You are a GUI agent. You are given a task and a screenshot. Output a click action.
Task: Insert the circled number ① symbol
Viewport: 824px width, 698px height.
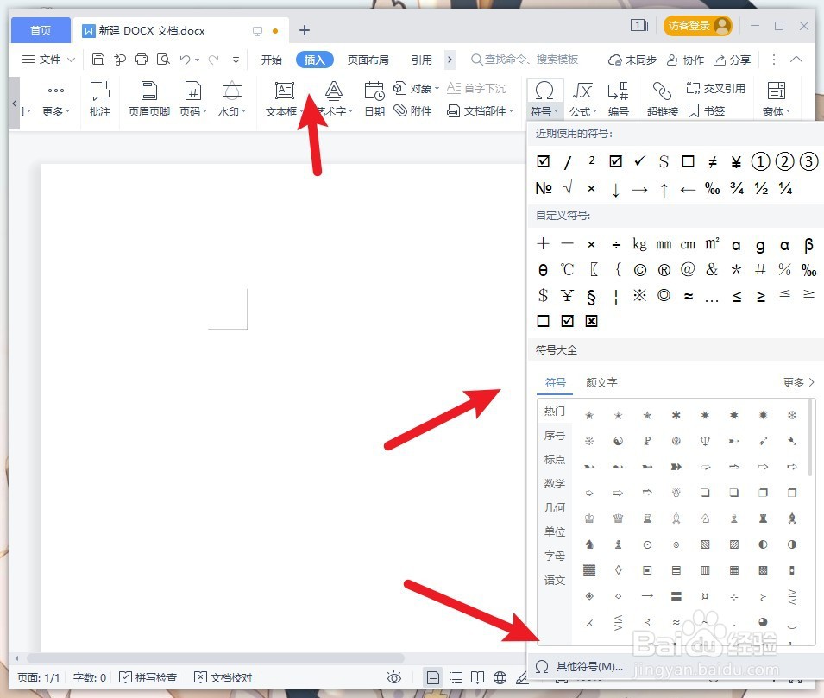point(760,161)
